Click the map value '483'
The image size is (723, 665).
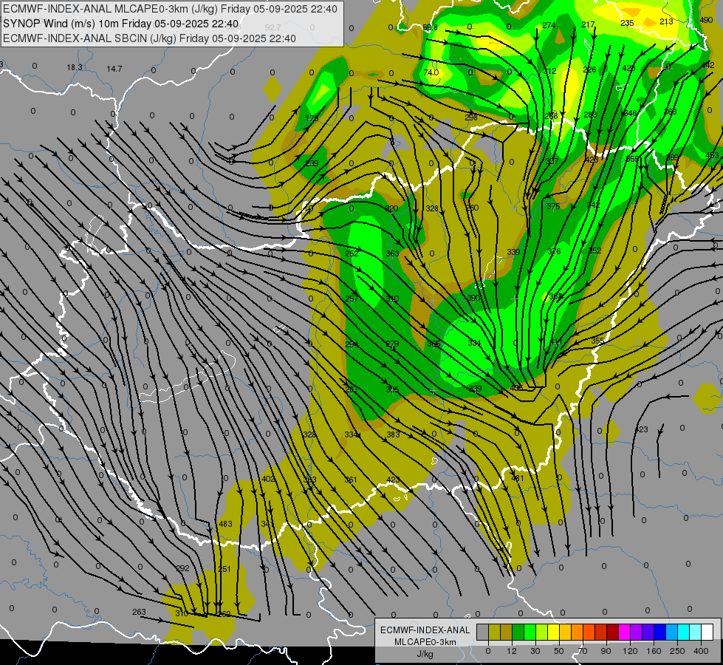pos(225,525)
